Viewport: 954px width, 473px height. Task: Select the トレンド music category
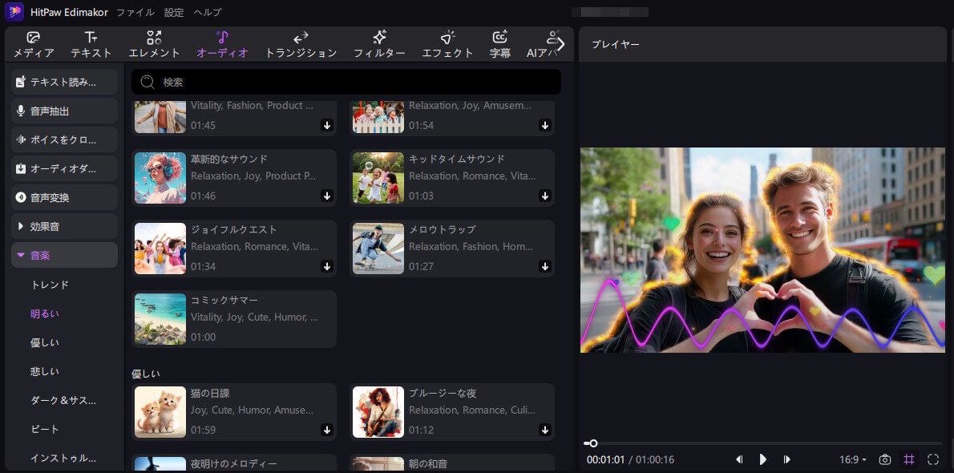(x=50, y=285)
